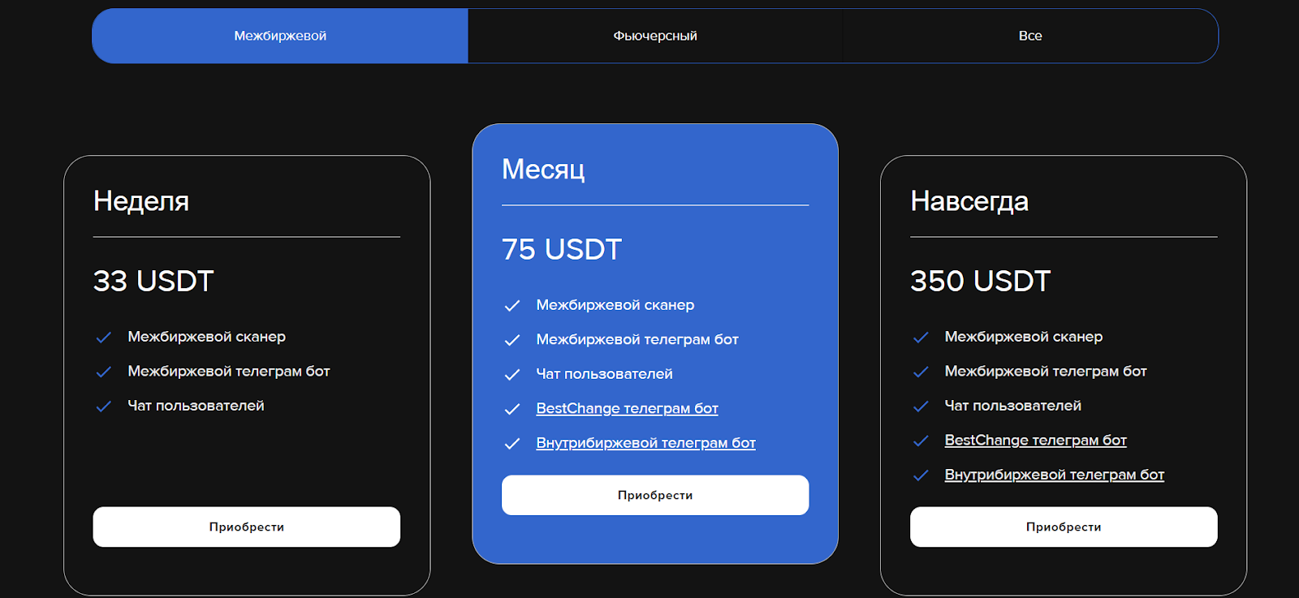Image resolution: width=1299 pixels, height=598 pixels.
Task: Click the Навсегда plan title
Action: [969, 201]
